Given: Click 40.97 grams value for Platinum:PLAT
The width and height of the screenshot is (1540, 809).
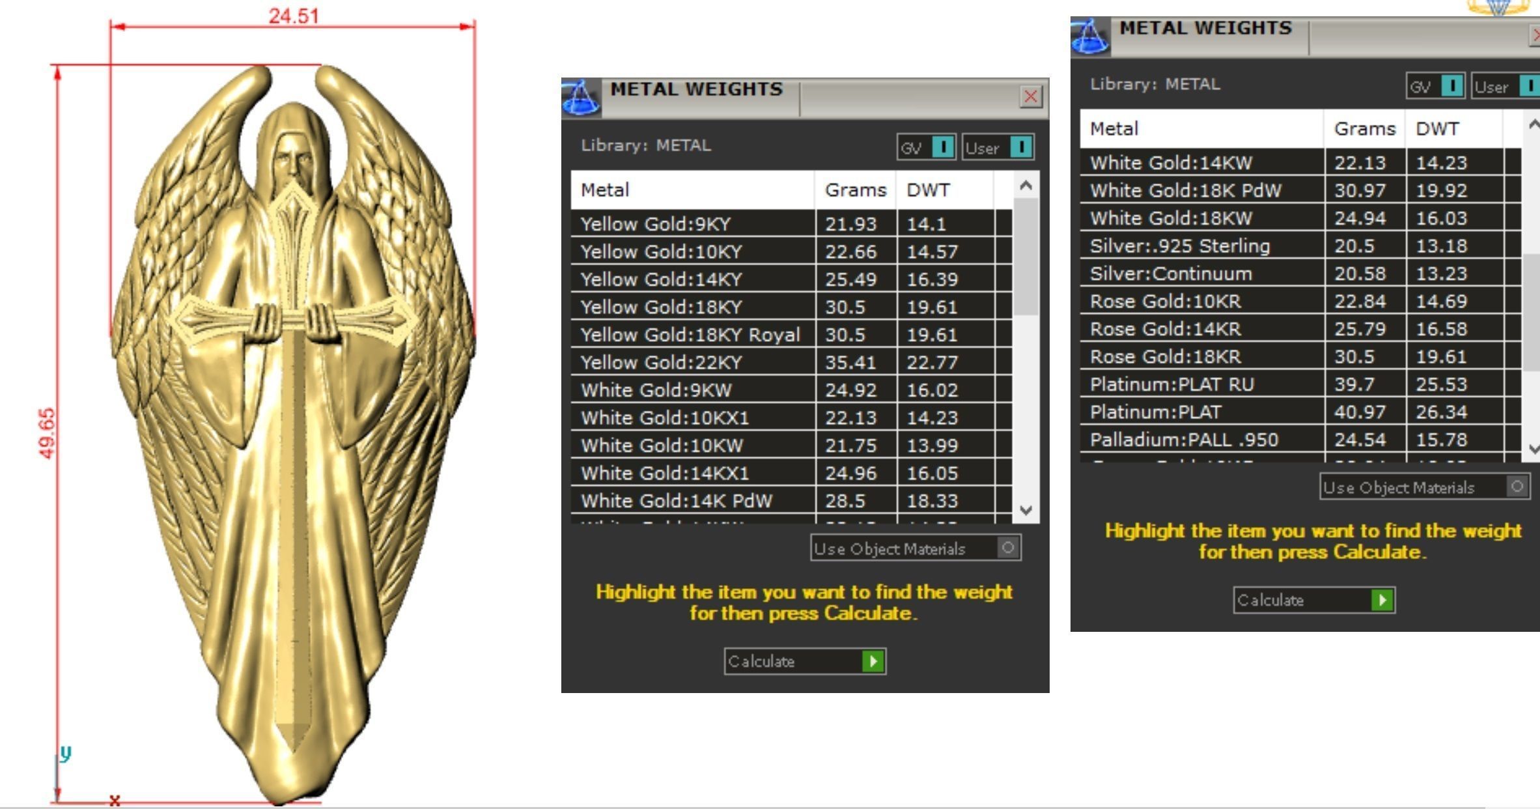Looking at the screenshot, I should [x=1360, y=412].
